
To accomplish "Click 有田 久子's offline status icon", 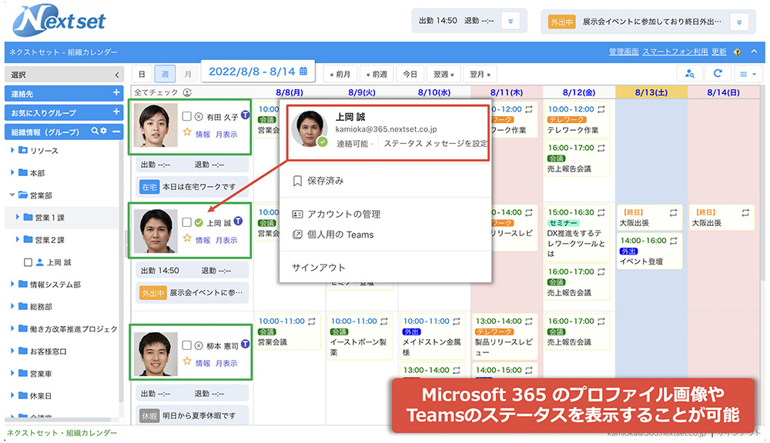I will tap(199, 117).
